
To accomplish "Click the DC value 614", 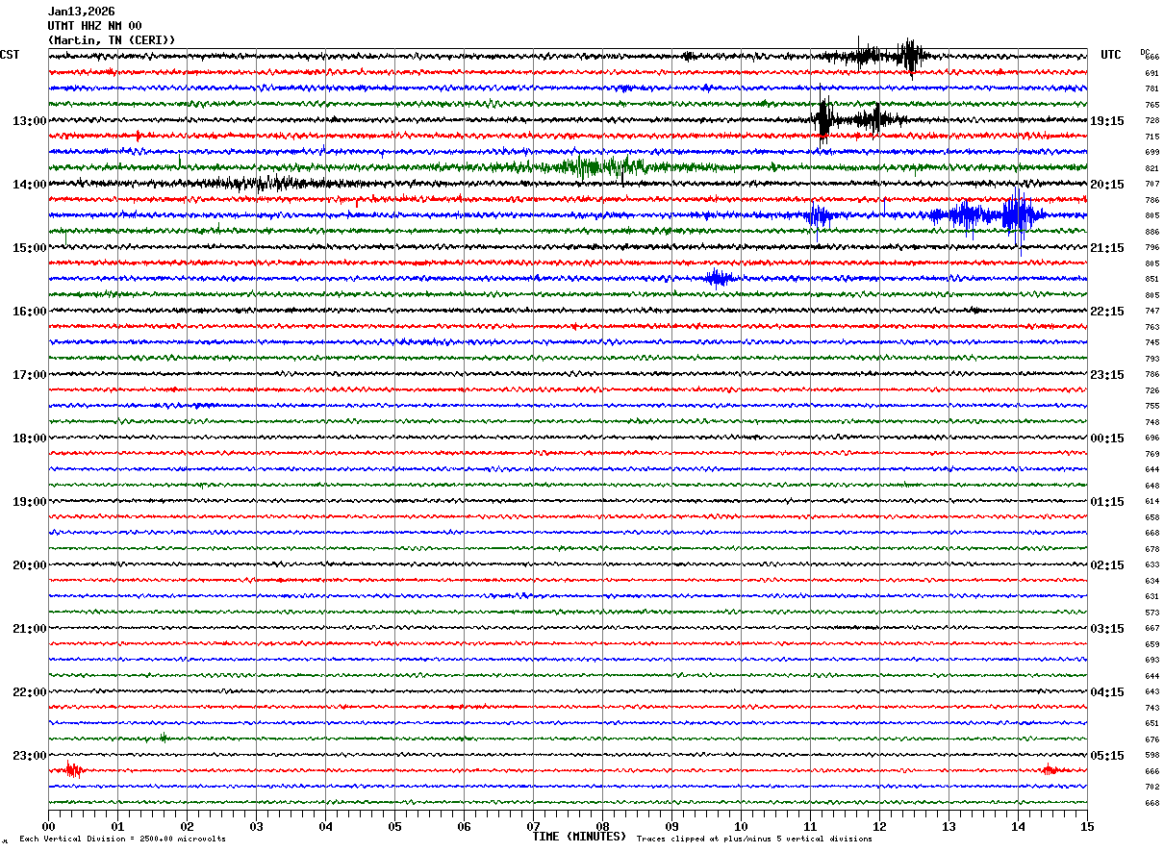I will [1151, 501].
